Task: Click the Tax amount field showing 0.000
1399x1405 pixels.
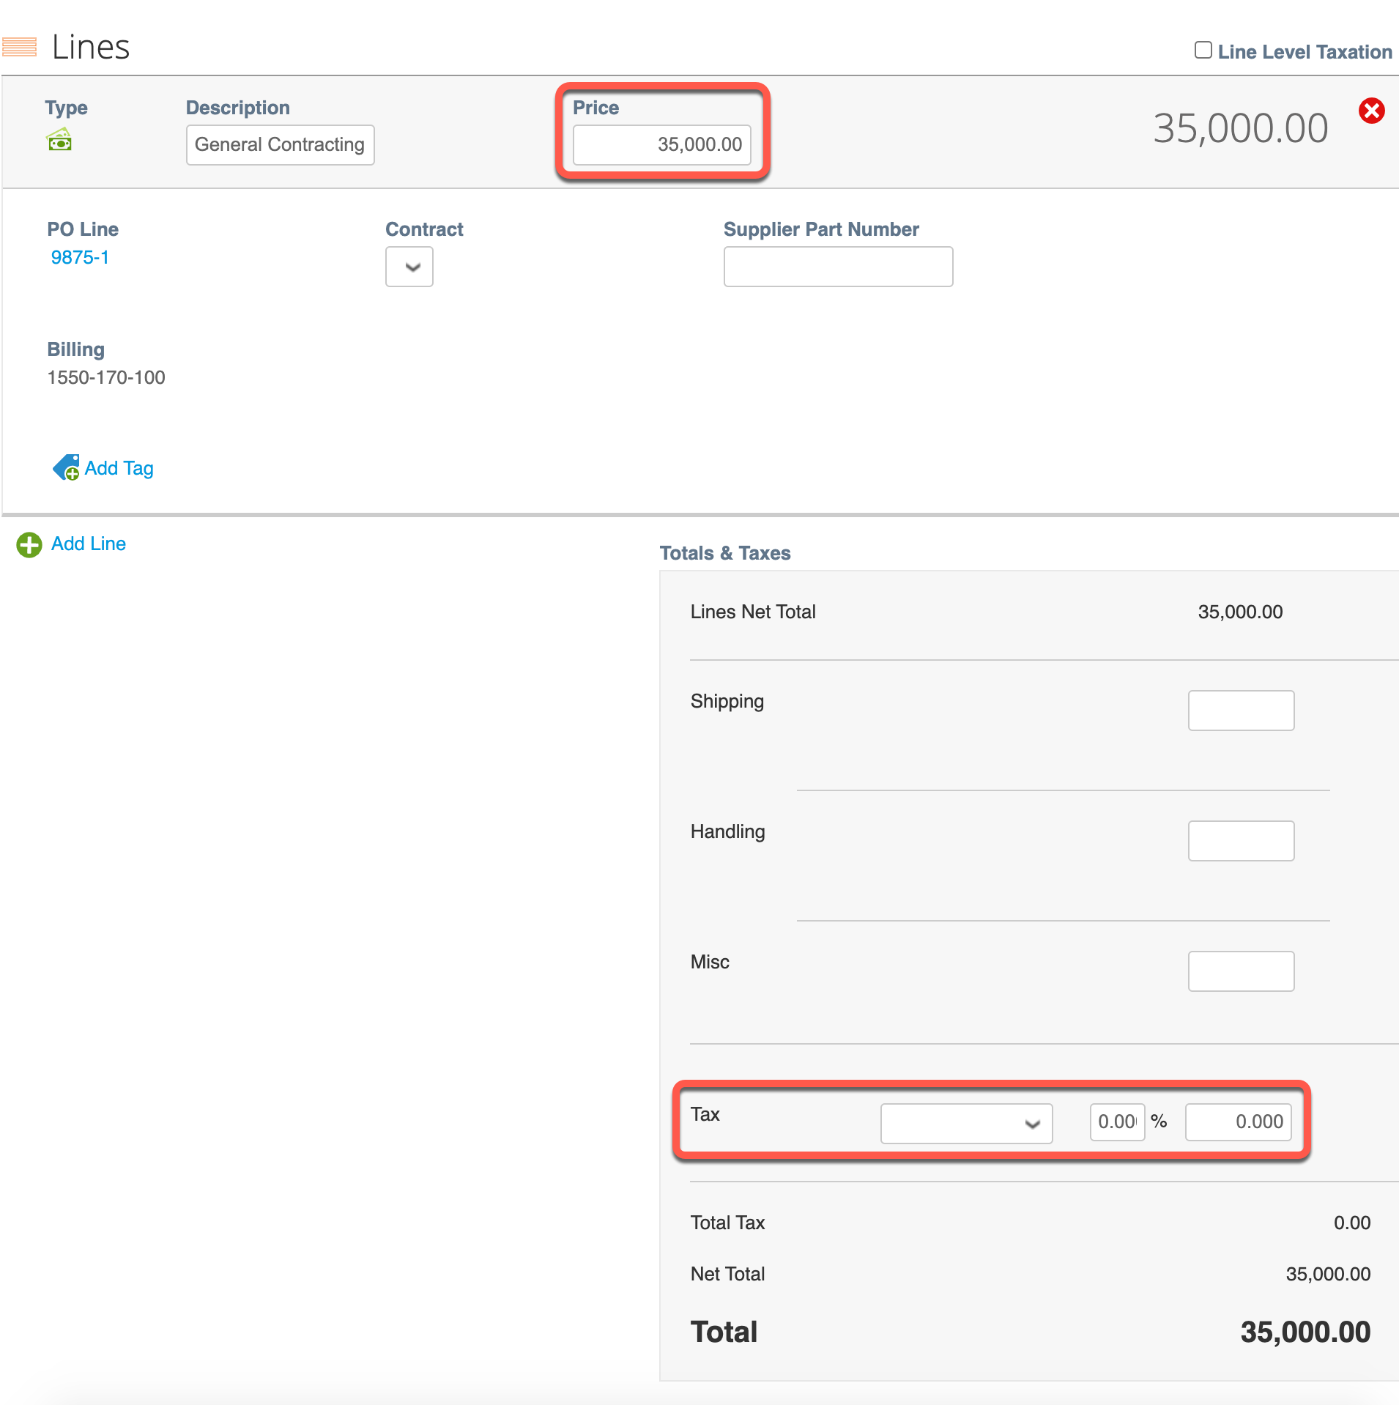Action: (x=1238, y=1122)
